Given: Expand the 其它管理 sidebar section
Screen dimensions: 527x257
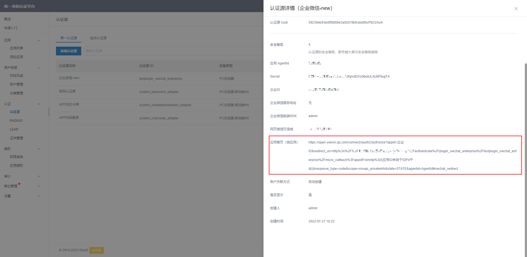Looking at the screenshot, I should click(x=39, y=186).
